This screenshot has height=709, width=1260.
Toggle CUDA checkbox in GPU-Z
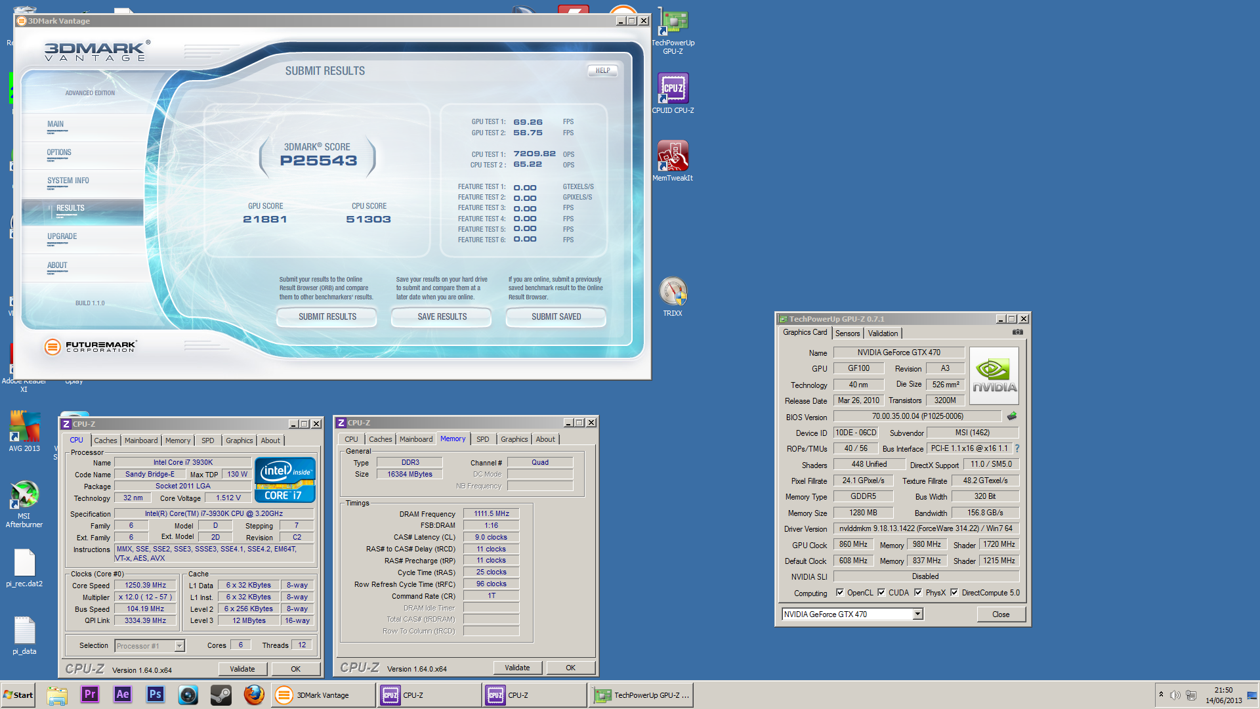(881, 592)
